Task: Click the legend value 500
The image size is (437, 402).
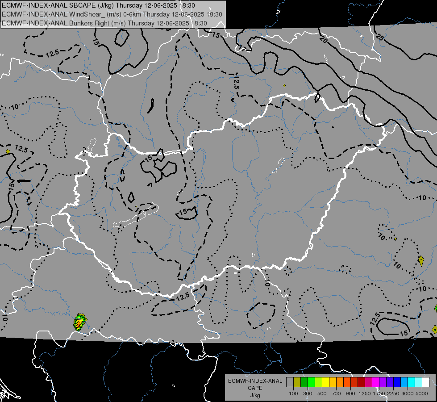Action: (322, 394)
